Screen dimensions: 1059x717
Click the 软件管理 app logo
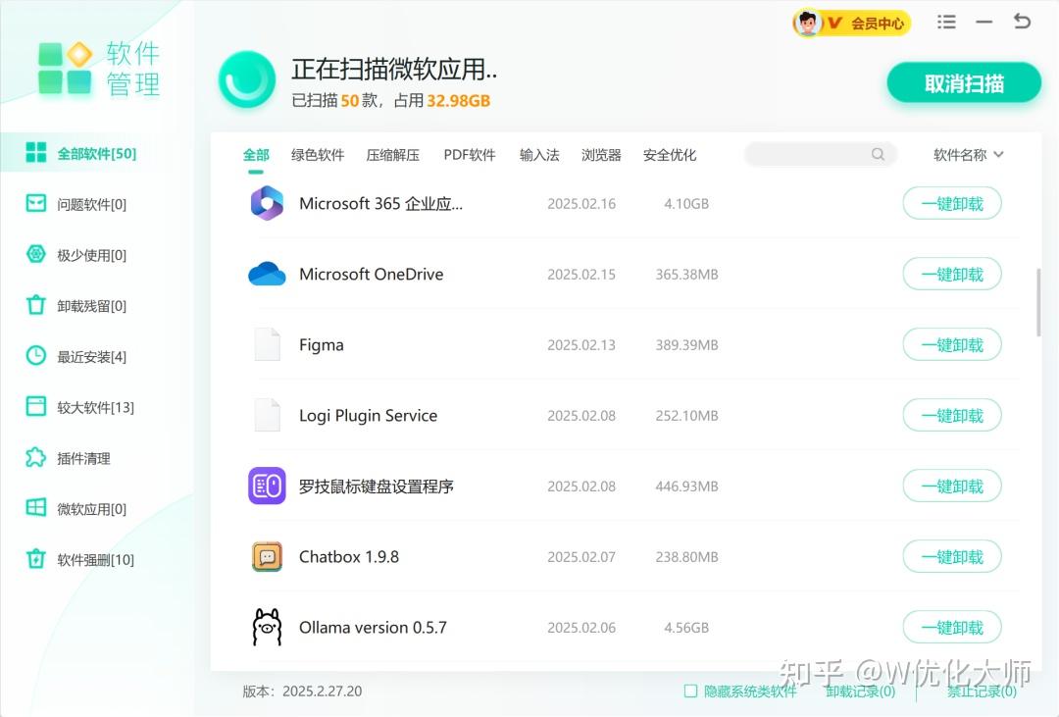pyautogui.click(x=65, y=68)
